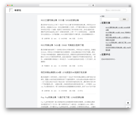
Task: Minimize the window with the yellow button
Action: click(x=10, y=5)
